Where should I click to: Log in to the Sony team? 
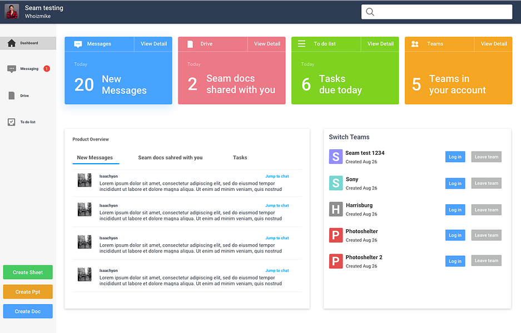coord(455,183)
